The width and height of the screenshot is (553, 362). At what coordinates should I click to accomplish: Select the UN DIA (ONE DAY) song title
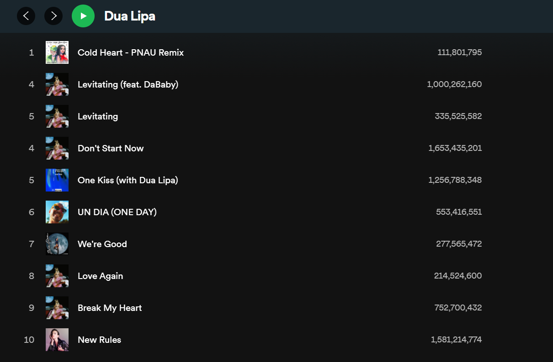(117, 212)
